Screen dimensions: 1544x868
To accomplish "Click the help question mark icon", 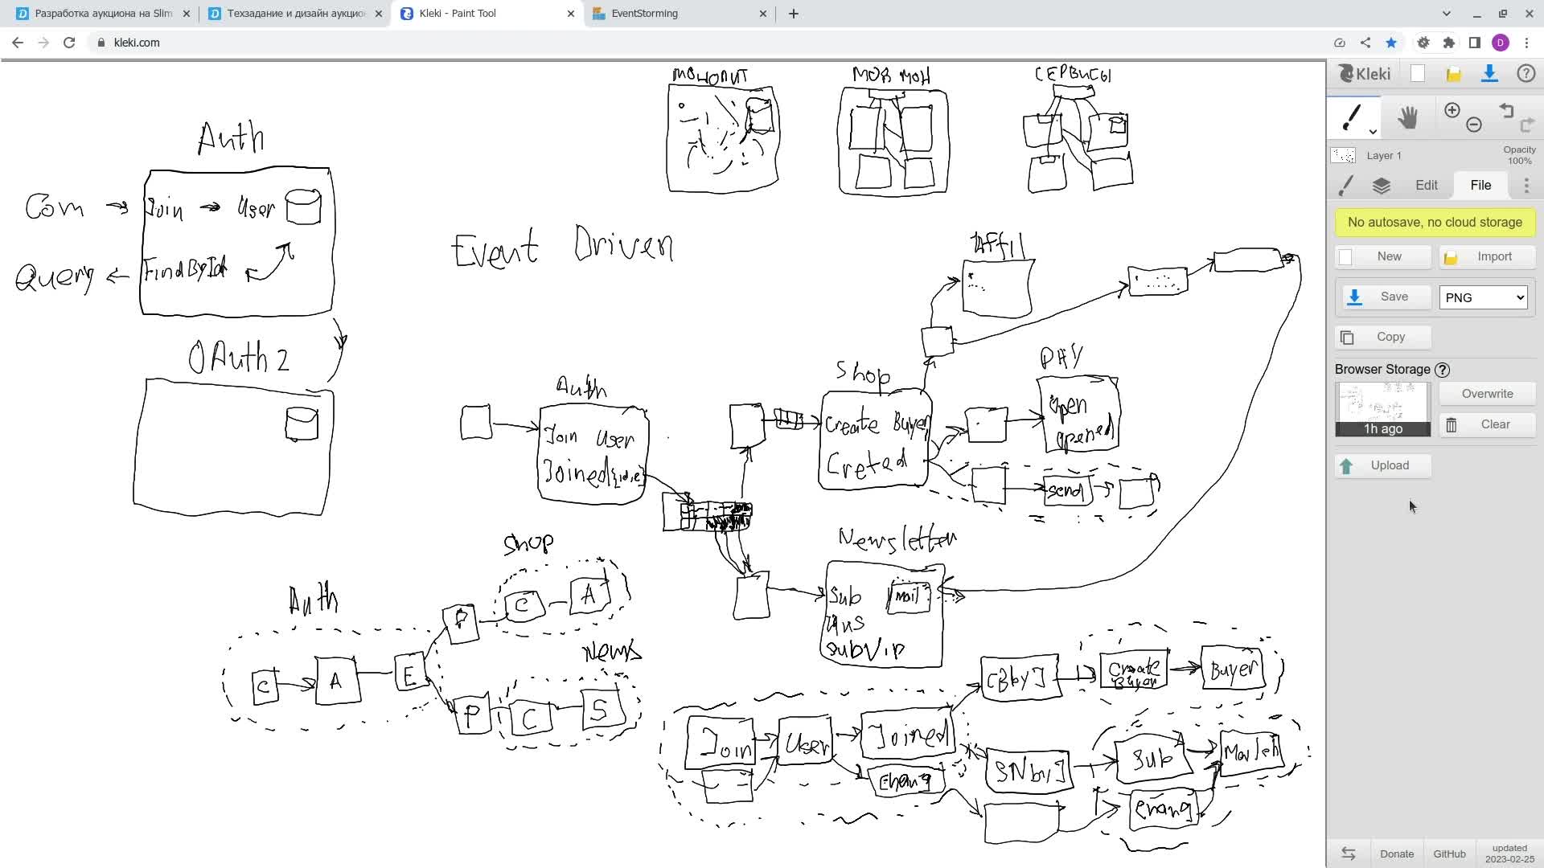I will click(x=1526, y=74).
